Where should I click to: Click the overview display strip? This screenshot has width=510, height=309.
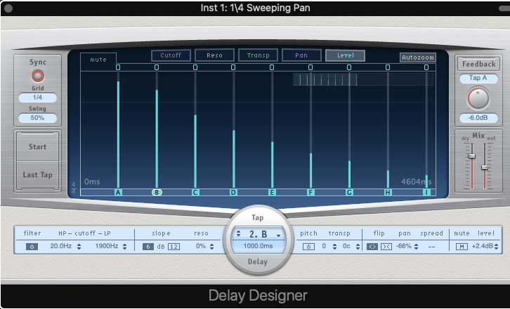pyautogui.click(x=363, y=79)
